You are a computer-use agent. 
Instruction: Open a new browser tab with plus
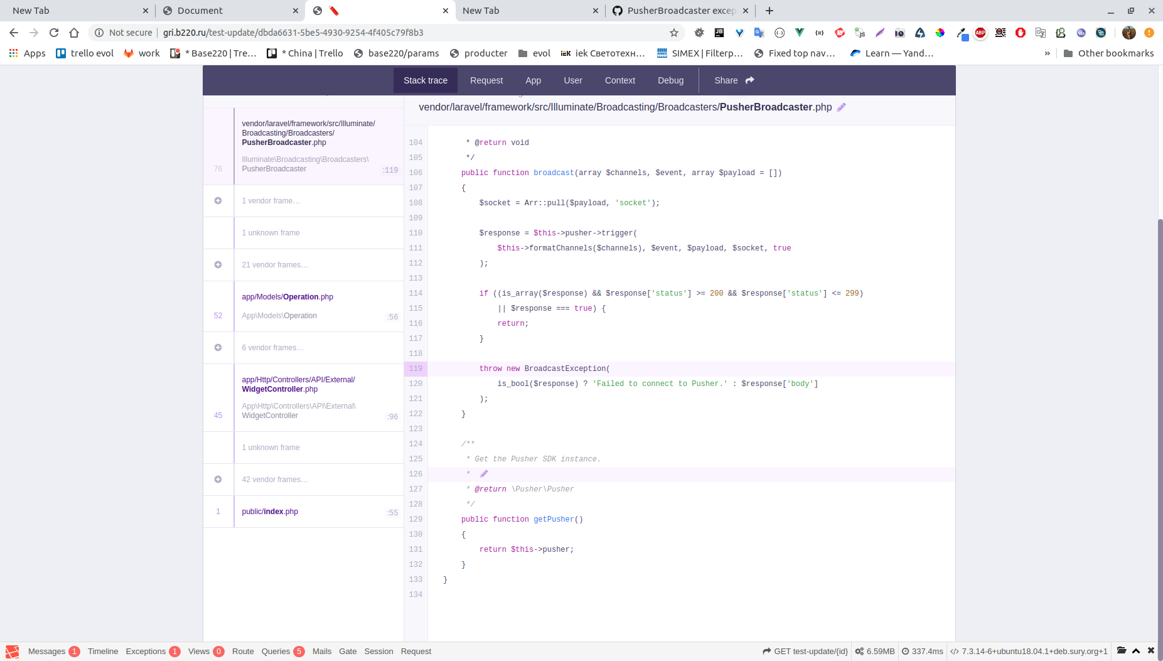point(769,11)
